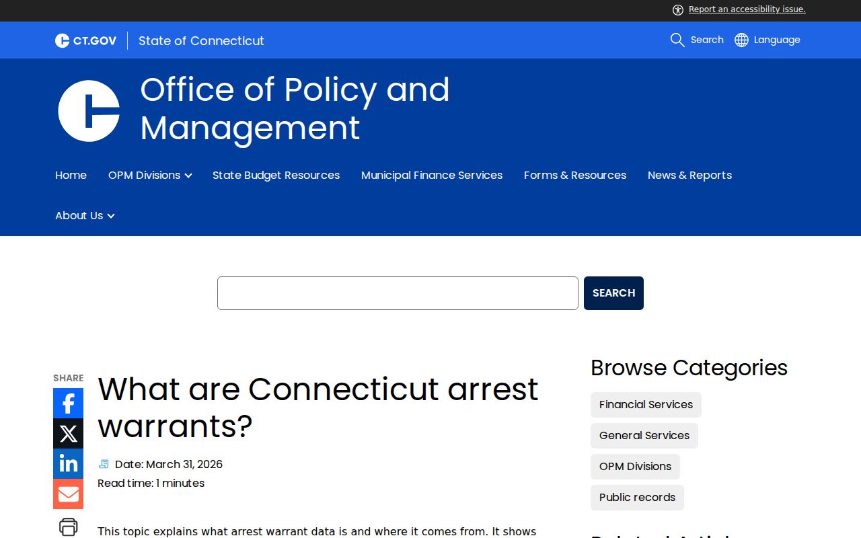The height and width of the screenshot is (538, 861).
Task: Expand the About Us dropdown chevron
Action: pos(111,216)
